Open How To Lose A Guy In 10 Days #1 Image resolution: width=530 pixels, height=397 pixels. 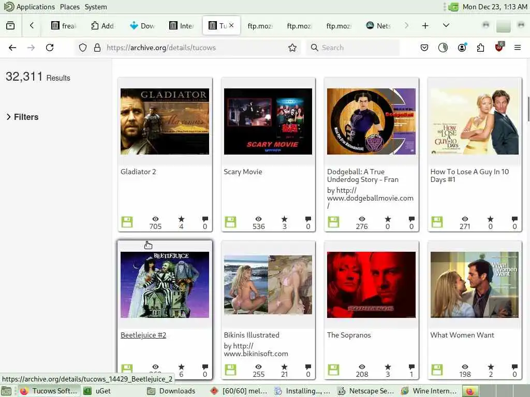point(469,176)
